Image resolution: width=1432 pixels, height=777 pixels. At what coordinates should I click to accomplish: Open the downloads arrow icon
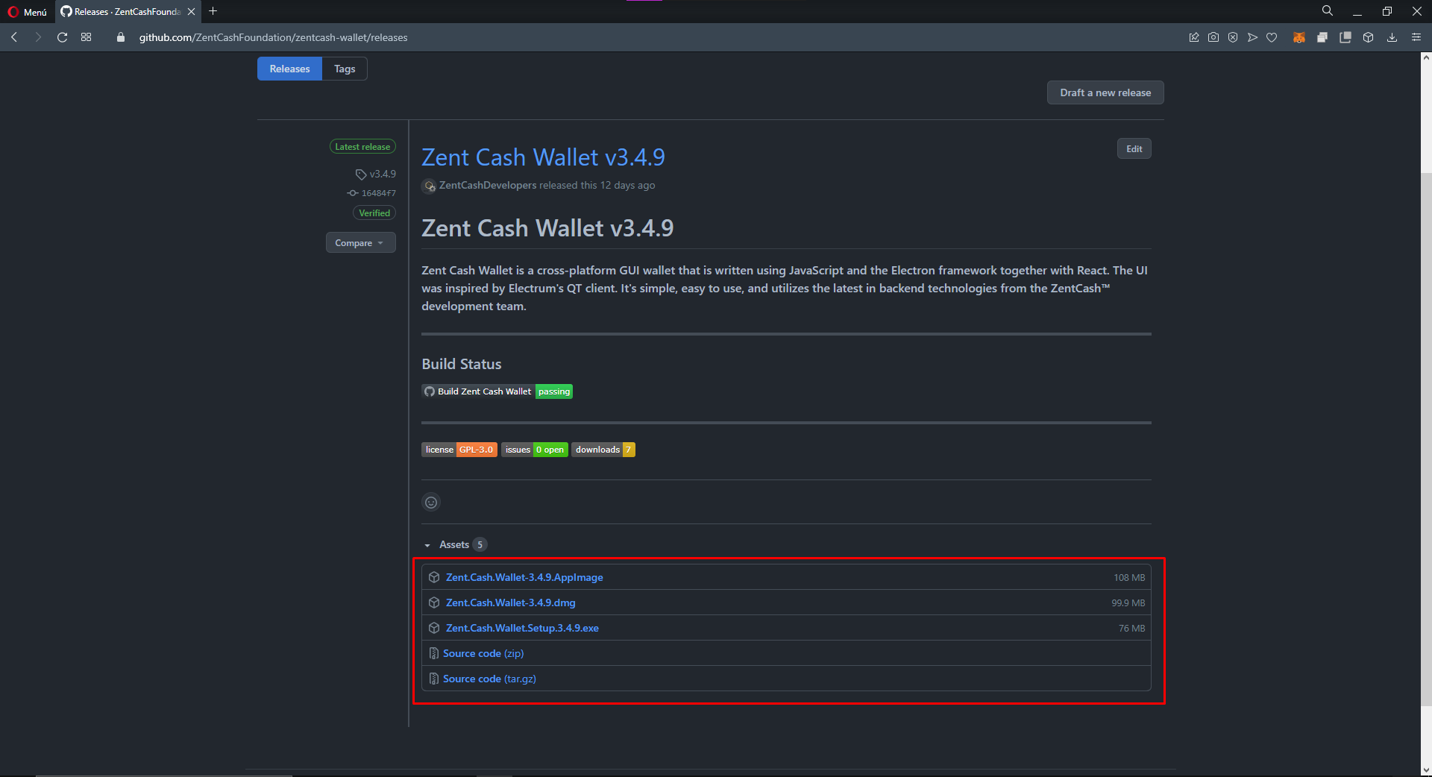click(1392, 37)
